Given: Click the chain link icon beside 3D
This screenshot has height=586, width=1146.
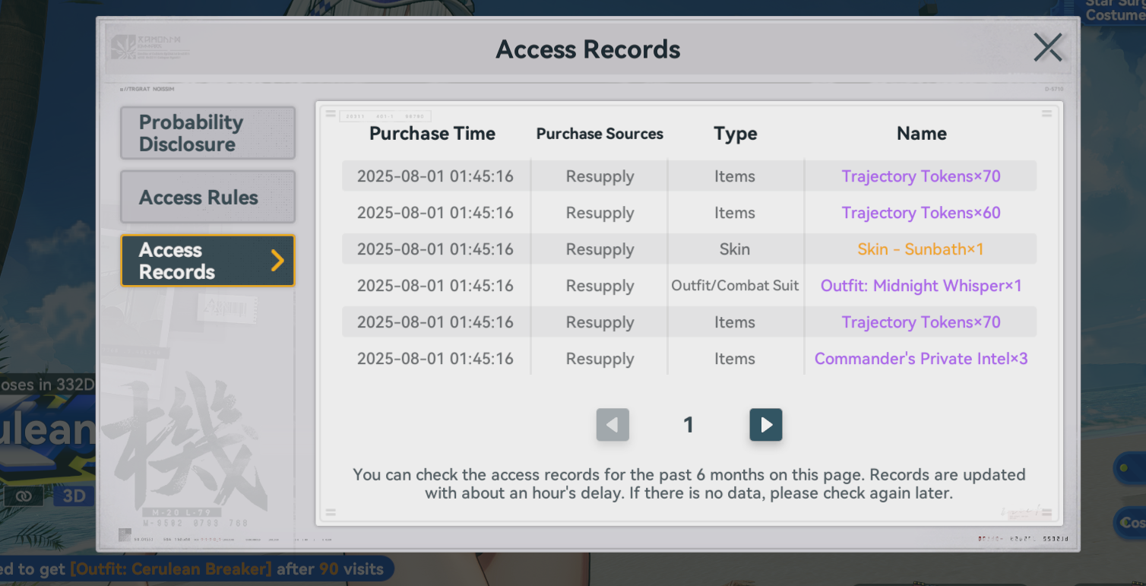Looking at the screenshot, I should coord(24,496).
